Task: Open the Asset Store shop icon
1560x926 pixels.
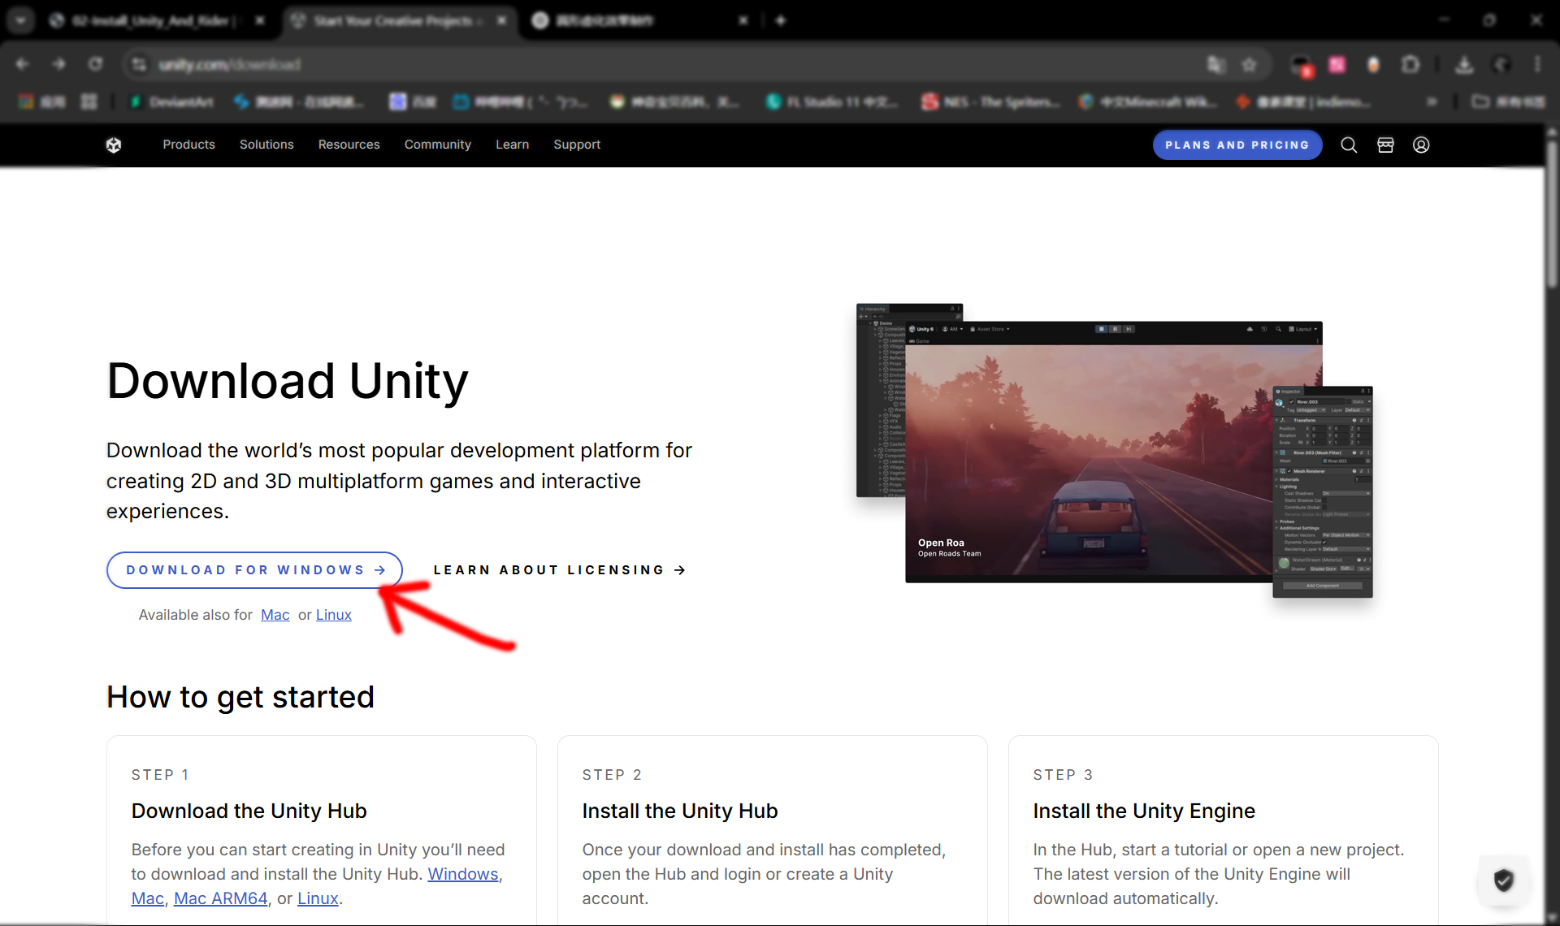Action: point(1385,145)
